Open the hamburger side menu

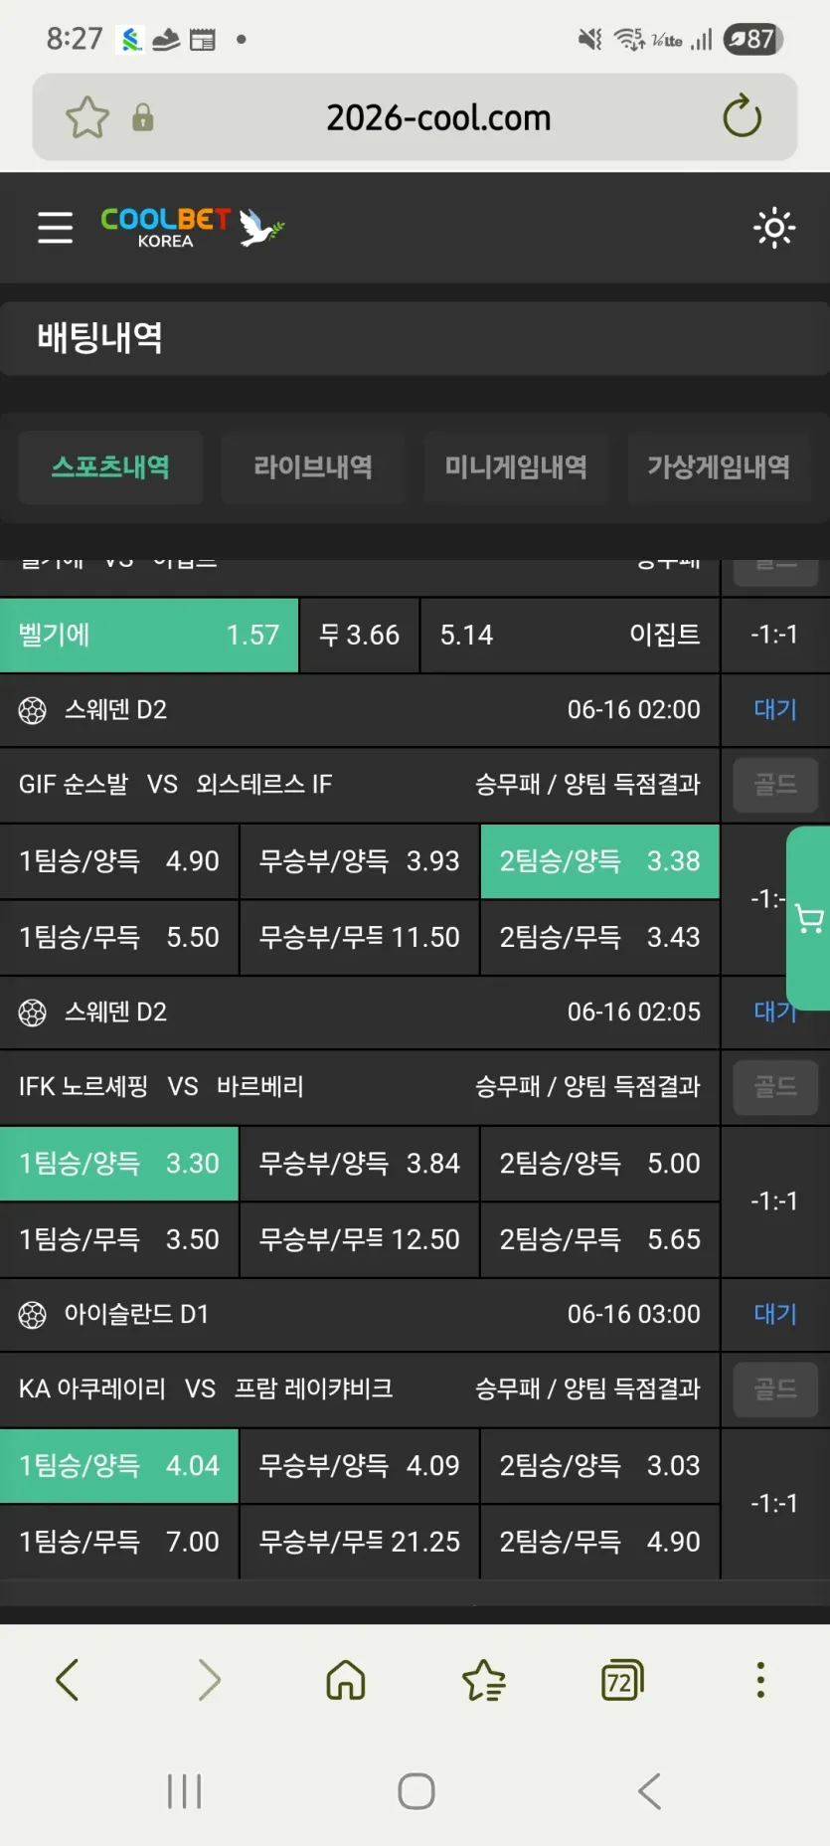(x=56, y=228)
